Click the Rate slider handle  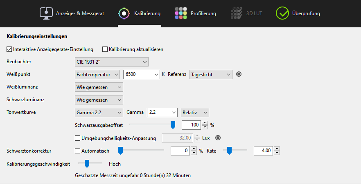(x=229, y=151)
